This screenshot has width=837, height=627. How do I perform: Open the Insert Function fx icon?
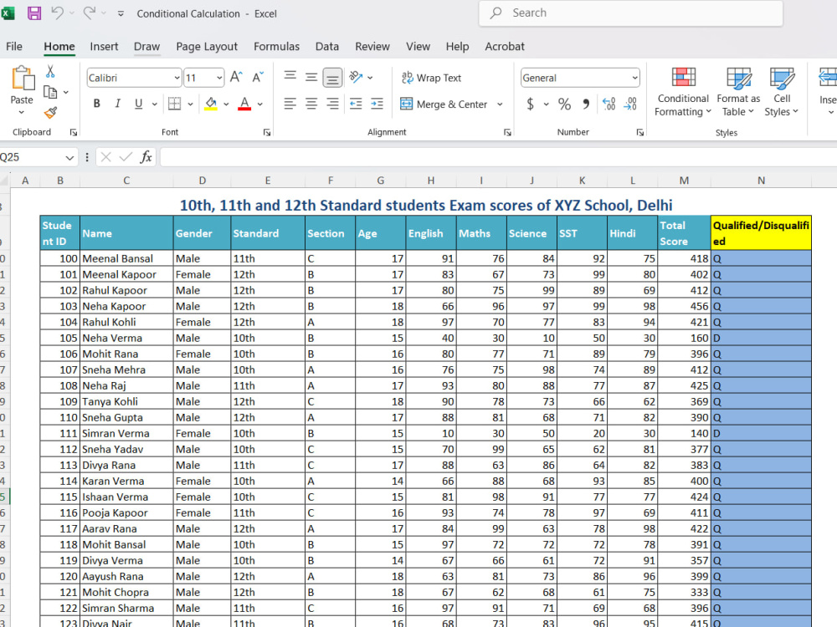146,157
